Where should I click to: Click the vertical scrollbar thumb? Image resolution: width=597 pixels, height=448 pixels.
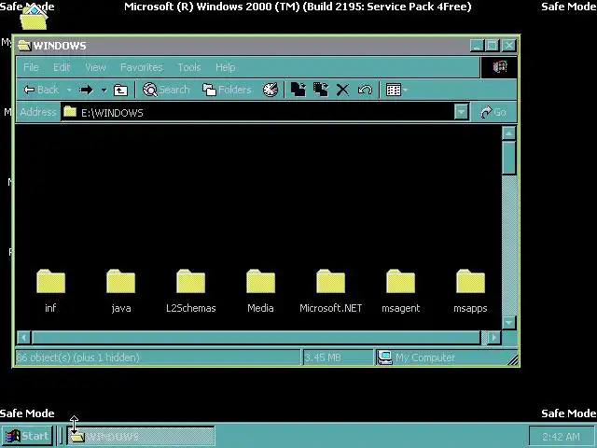click(509, 158)
